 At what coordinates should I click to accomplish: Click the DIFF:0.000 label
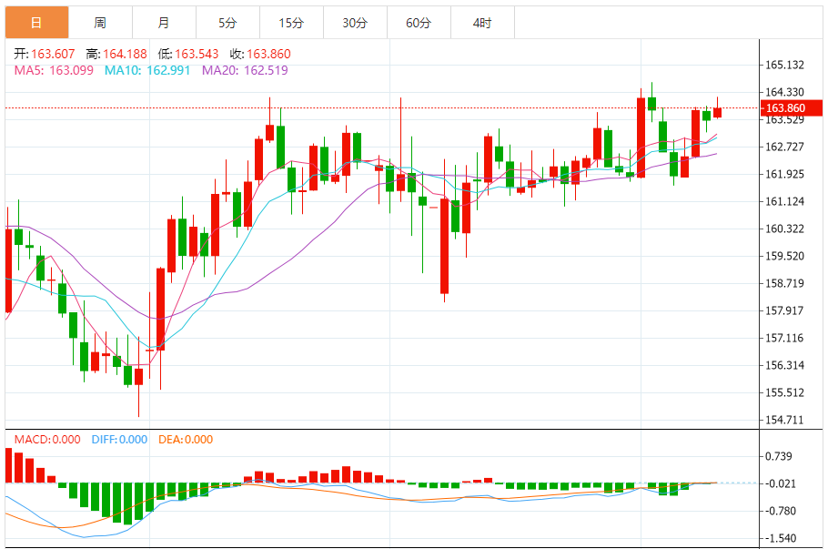pos(119,440)
